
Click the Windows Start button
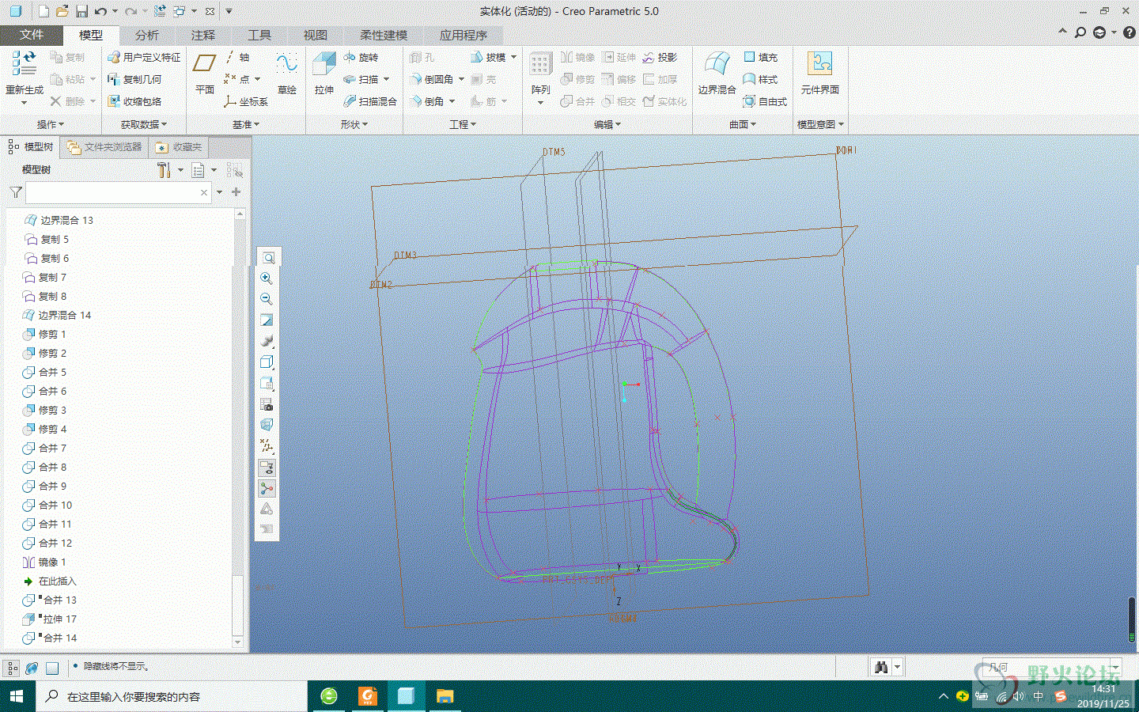pyautogui.click(x=16, y=696)
